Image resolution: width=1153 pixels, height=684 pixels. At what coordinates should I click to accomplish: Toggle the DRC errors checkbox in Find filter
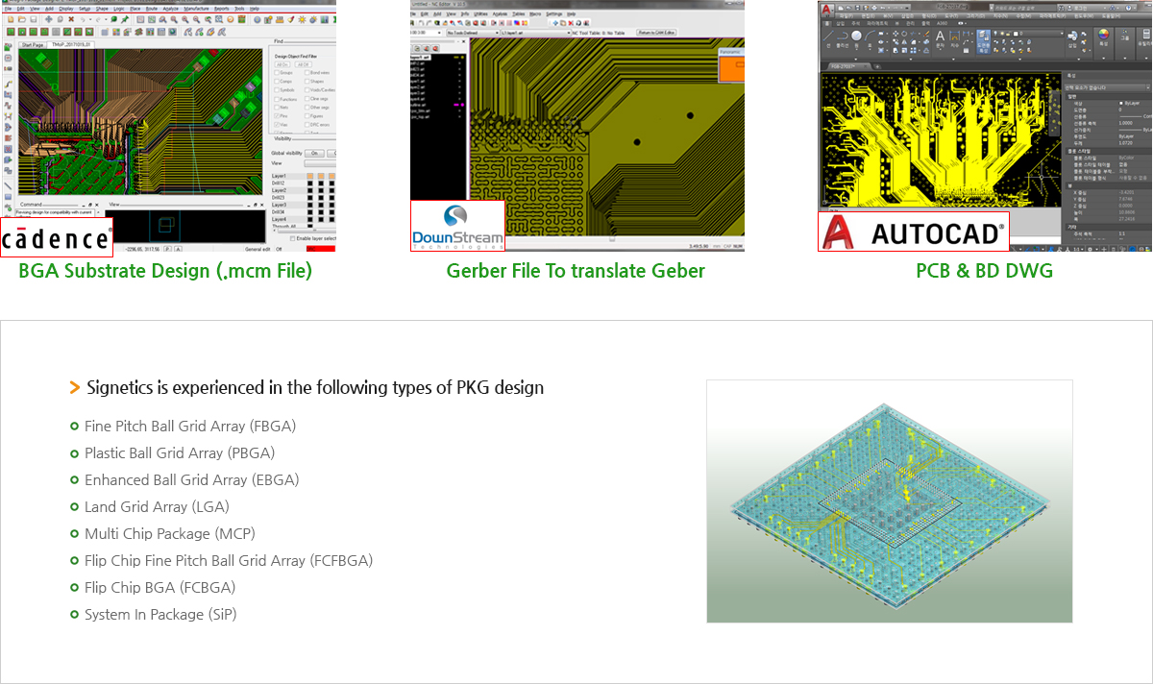coord(307,125)
